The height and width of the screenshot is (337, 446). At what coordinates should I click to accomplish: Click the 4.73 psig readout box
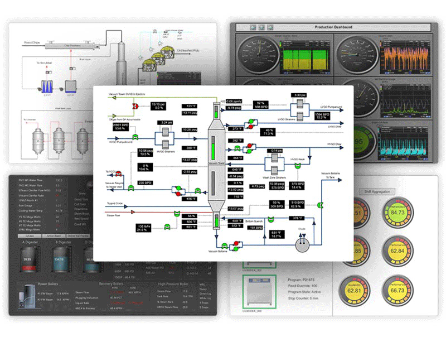(x=257, y=186)
